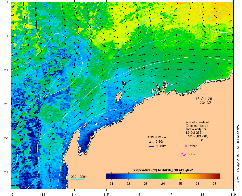Click the latitude axis label -20
Image resolution: width=242 pixels, height=196 pixels.
coord(5,70)
